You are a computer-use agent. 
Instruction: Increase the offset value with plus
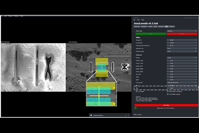point(196,77)
